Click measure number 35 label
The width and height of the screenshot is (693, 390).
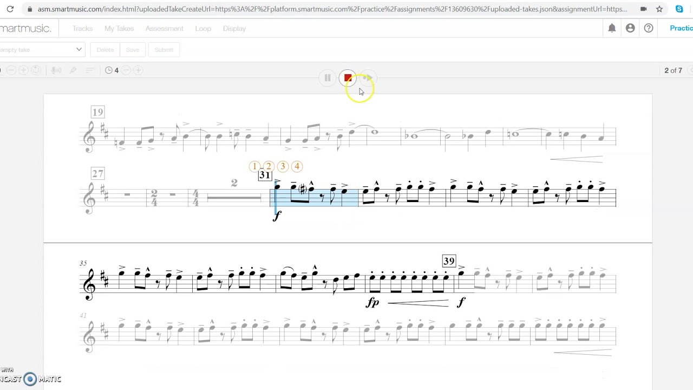pos(83,263)
